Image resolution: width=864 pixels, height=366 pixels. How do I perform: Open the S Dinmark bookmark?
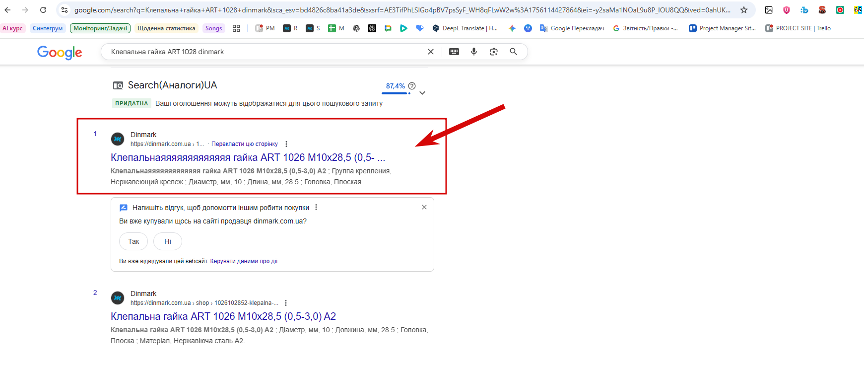(x=313, y=28)
